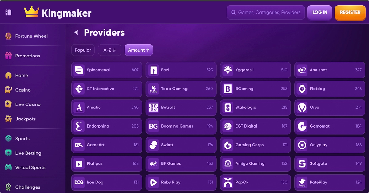Sort providers by Popular

coord(83,50)
